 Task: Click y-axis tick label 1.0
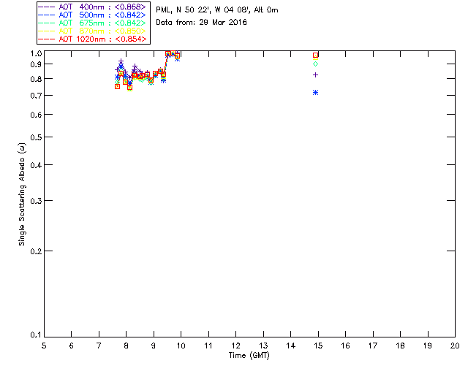(x=36, y=53)
